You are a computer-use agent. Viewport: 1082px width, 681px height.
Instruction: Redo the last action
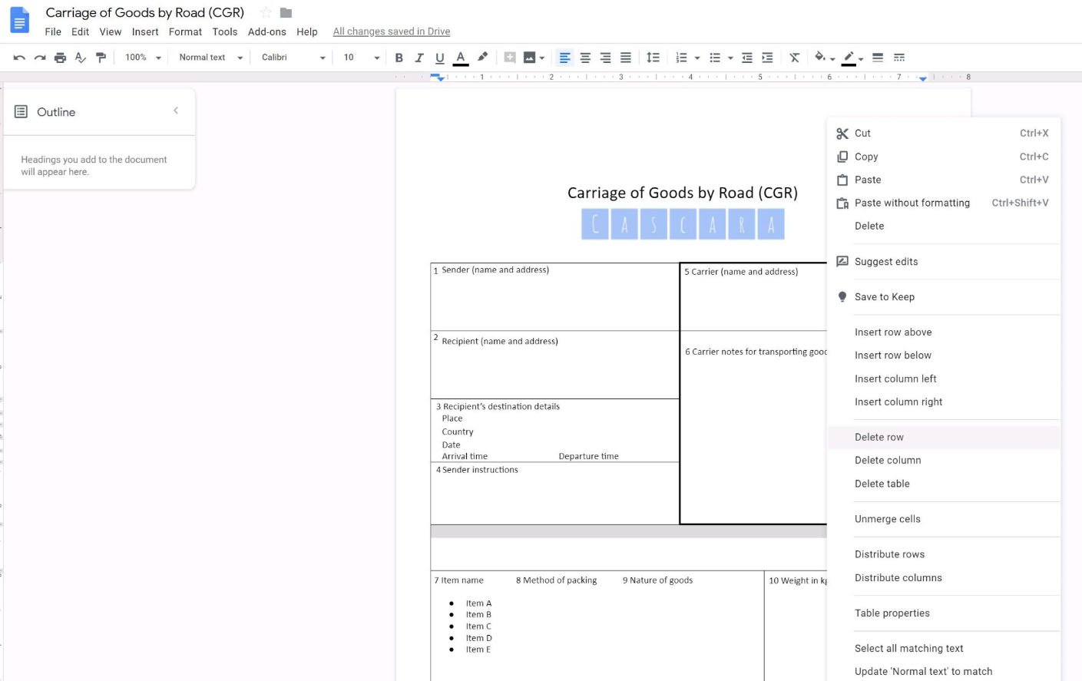point(40,58)
